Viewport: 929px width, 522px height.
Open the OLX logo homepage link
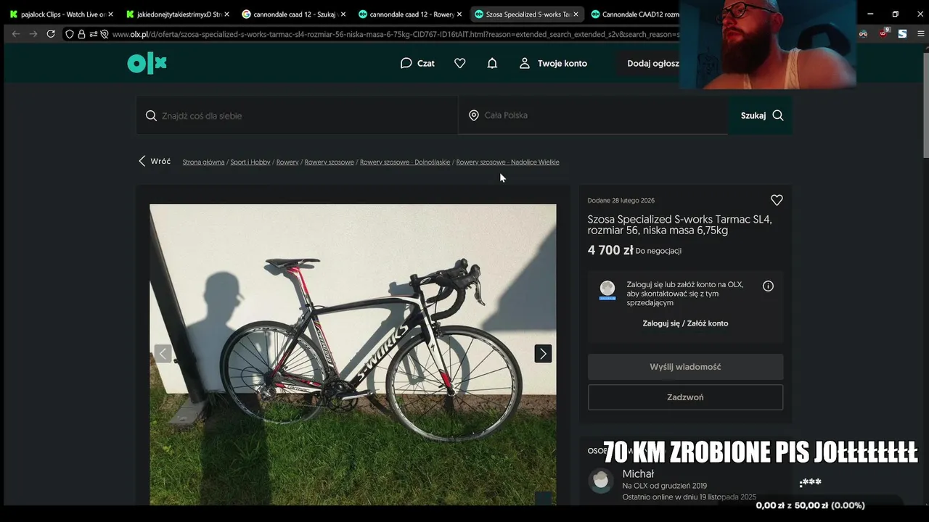pos(147,64)
